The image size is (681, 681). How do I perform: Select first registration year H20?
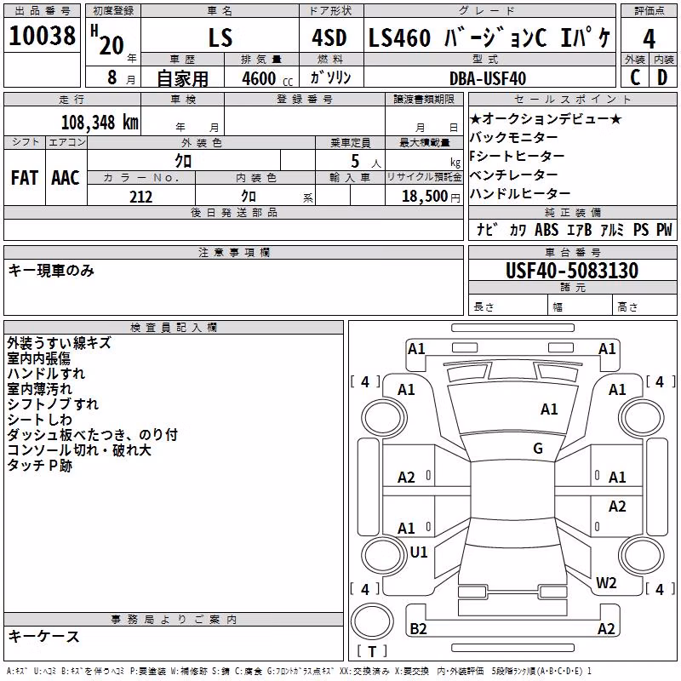click(x=108, y=40)
